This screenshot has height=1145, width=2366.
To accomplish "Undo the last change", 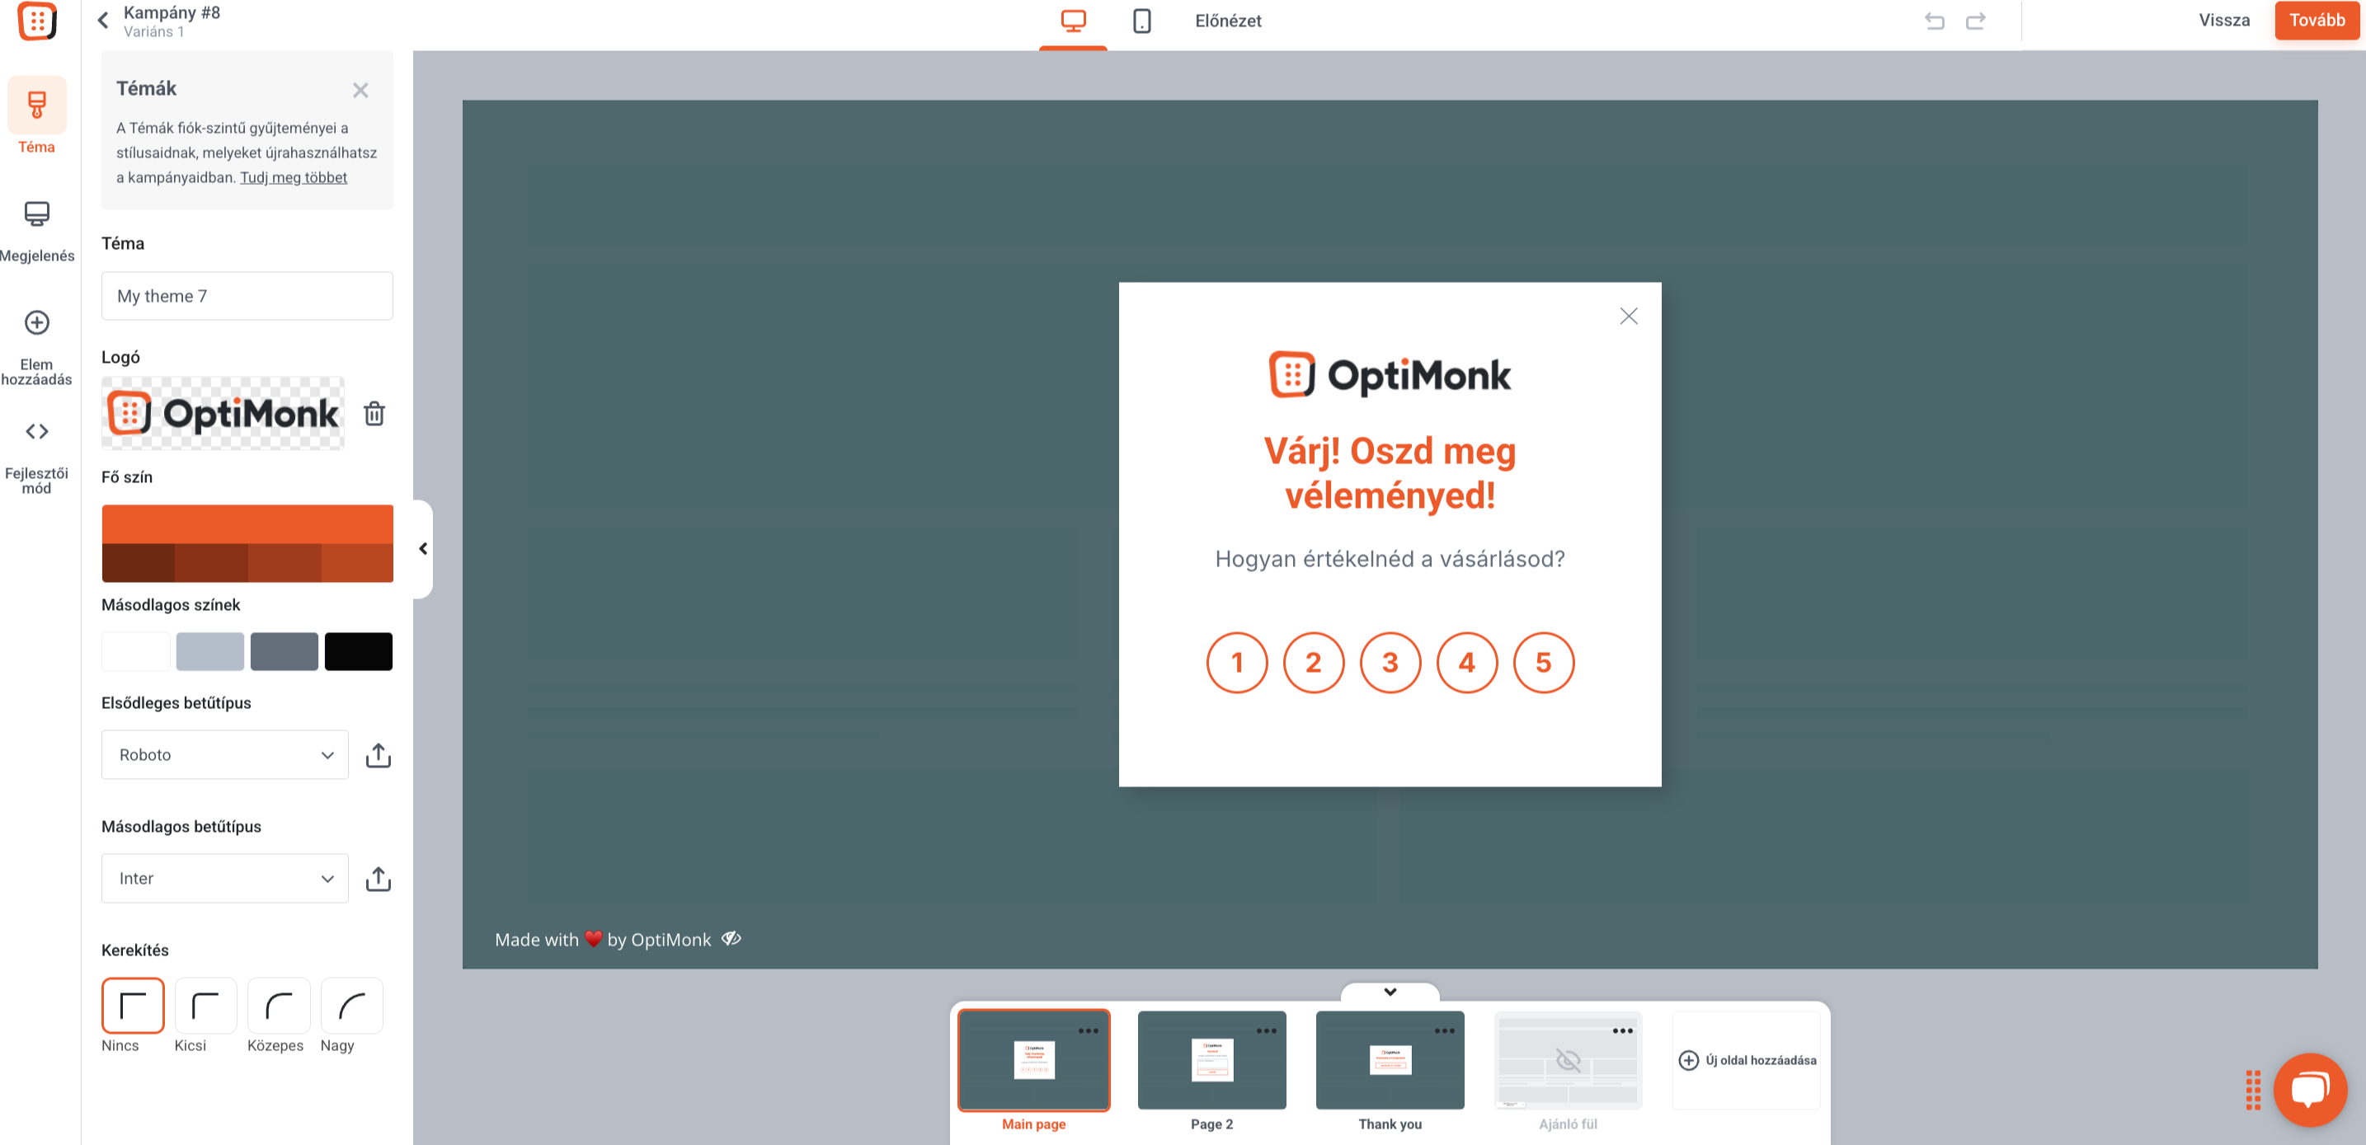I will pos(1935,21).
